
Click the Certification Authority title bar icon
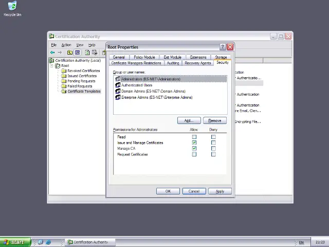pos(51,36)
